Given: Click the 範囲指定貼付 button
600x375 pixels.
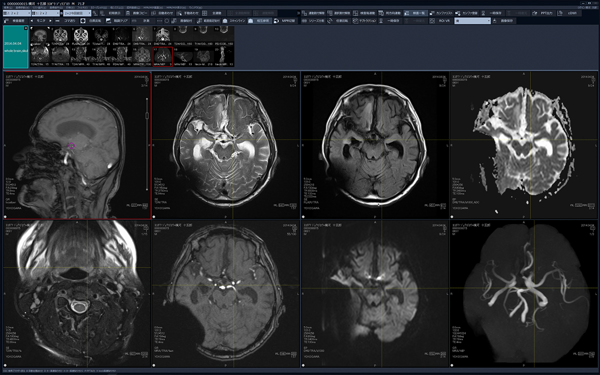Looking at the screenshot, I should [x=208, y=20].
